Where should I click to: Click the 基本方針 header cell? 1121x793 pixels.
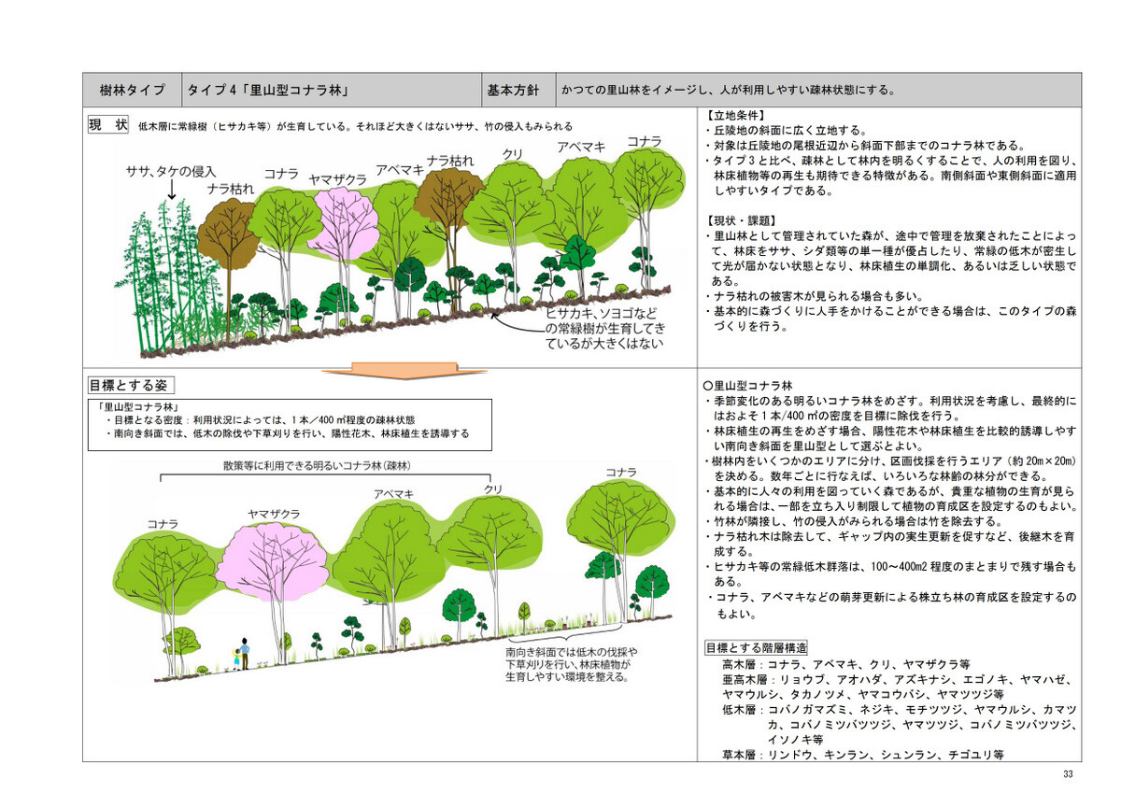(514, 91)
